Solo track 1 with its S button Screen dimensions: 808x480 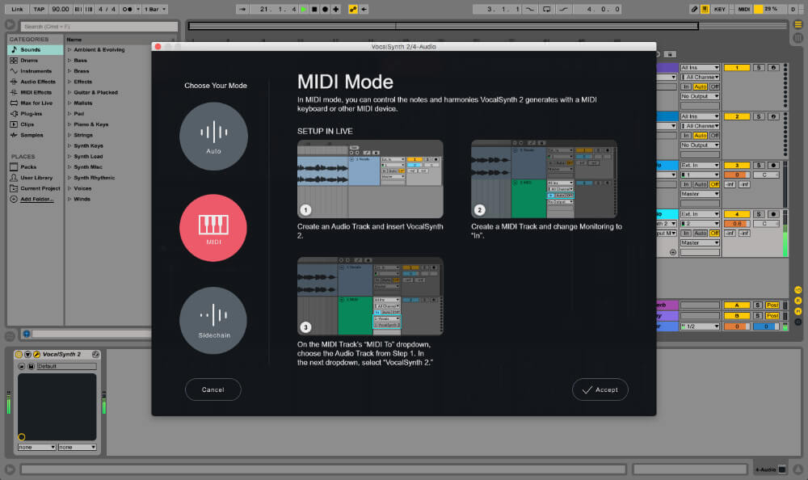pos(760,66)
